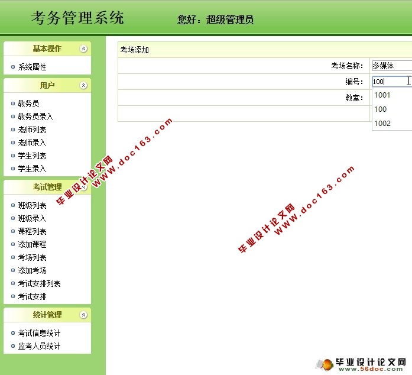Click the 考场名称 input field
Viewport: 412px width, 375px height.
coord(392,66)
